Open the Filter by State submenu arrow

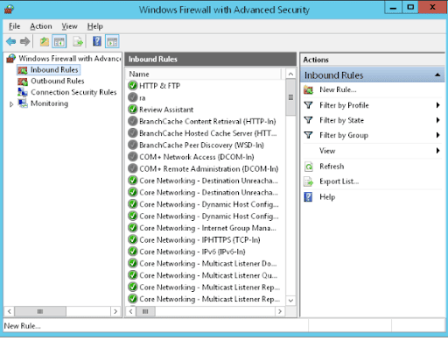coord(437,120)
